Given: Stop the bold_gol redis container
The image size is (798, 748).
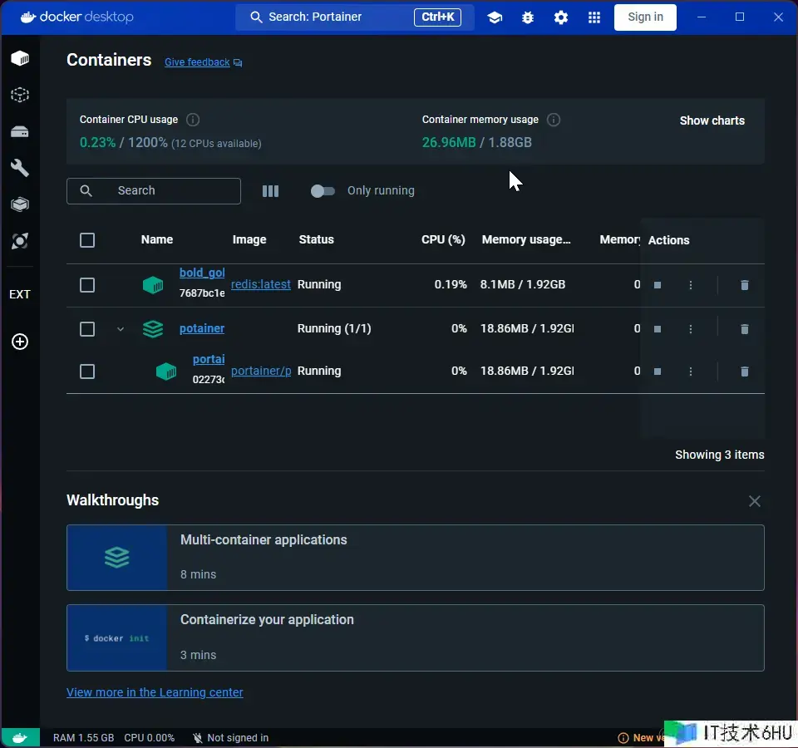Looking at the screenshot, I should pyautogui.click(x=658, y=285).
